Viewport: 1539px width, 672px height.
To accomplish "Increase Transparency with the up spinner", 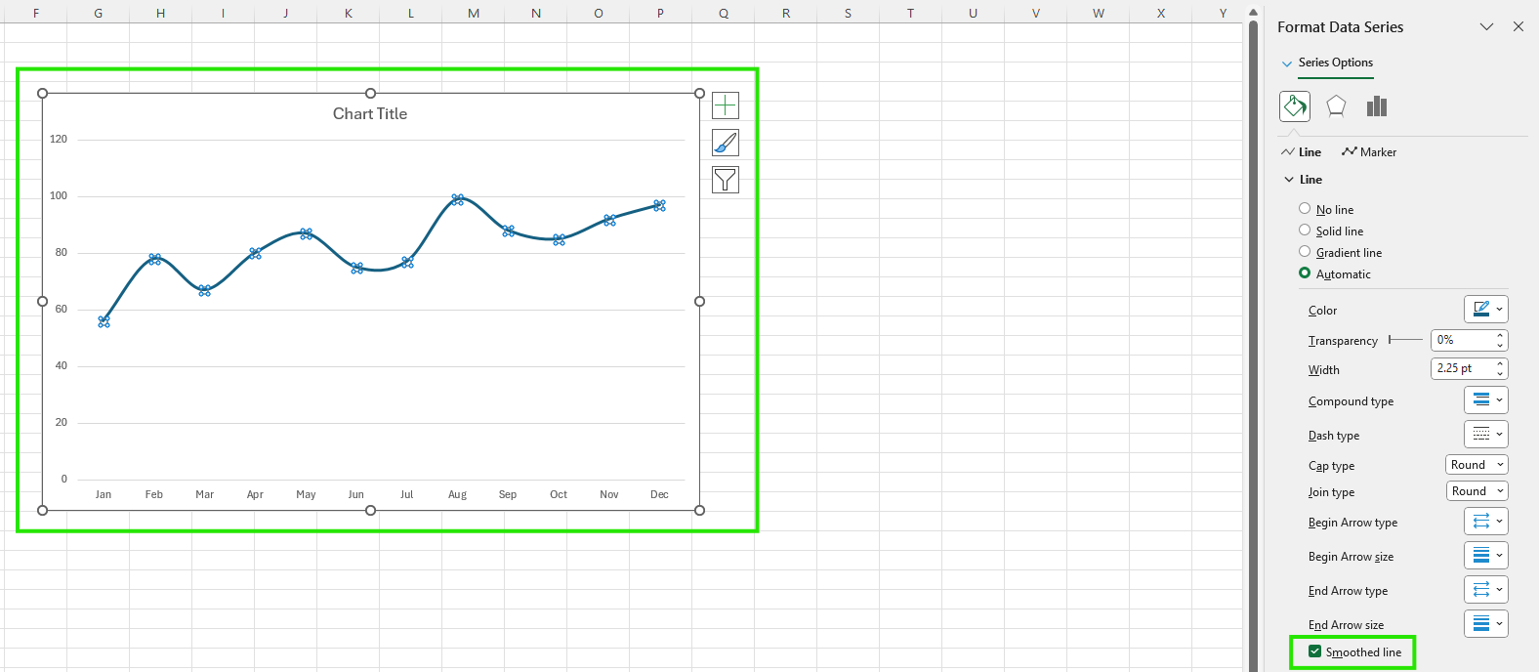I will (1500, 335).
